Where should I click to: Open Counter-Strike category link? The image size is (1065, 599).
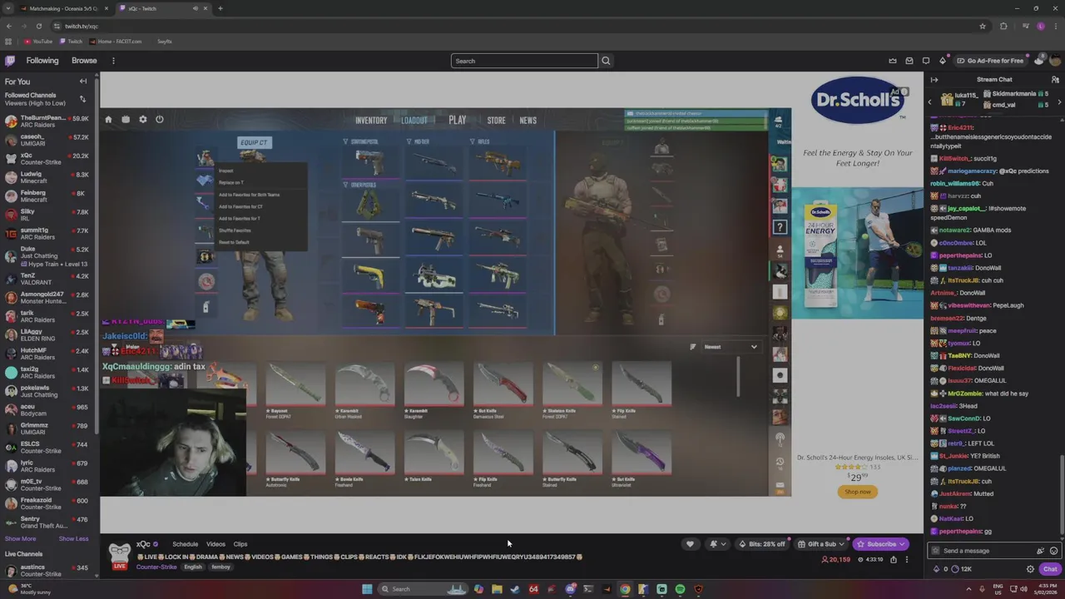coord(156,567)
